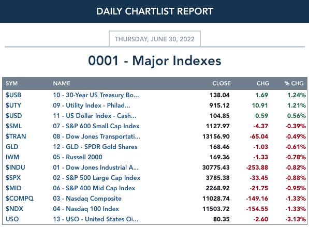Image resolution: width=309 pixels, height=227 pixels.
Task: Click the Thursday, June 30, 2022 date box
Action: (155, 39)
